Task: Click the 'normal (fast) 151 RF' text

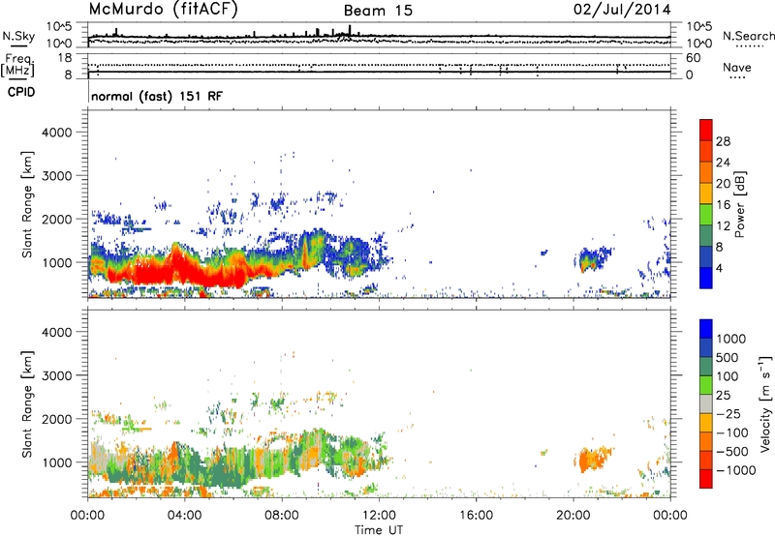Action: 157,96
